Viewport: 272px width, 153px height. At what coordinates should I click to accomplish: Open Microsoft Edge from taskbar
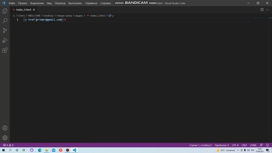(40, 150)
